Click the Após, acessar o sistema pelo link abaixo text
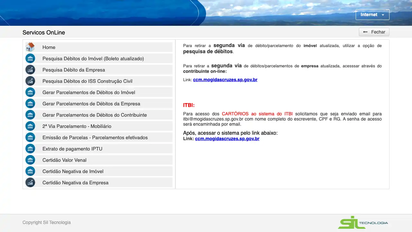This screenshot has height=232, width=412. tap(230, 133)
